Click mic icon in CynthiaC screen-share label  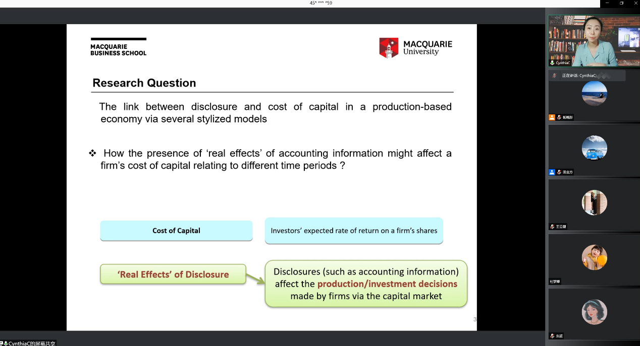[x=6, y=343]
